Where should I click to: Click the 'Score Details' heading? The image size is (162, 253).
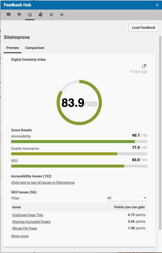(21, 130)
